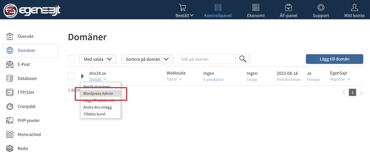Click the Översikt house icon
Image resolution: width=370 pixels, height=159 pixels.
click(x=9, y=36)
